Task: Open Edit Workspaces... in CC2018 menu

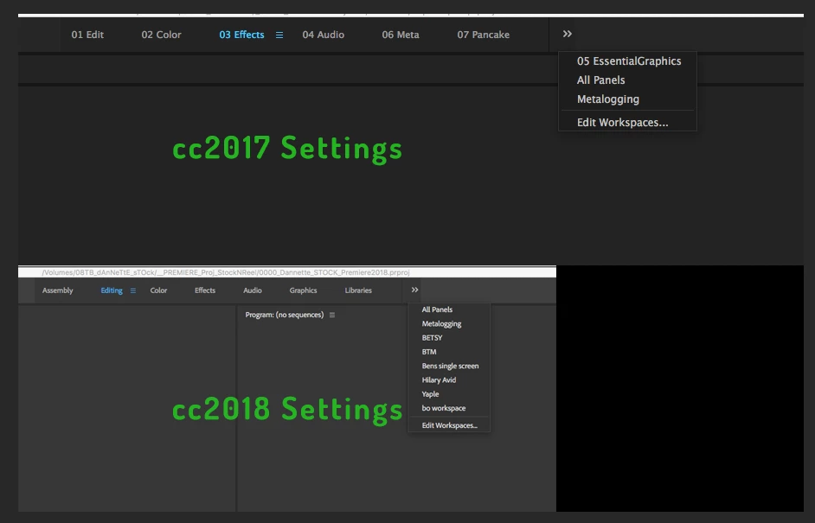Action: [449, 425]
